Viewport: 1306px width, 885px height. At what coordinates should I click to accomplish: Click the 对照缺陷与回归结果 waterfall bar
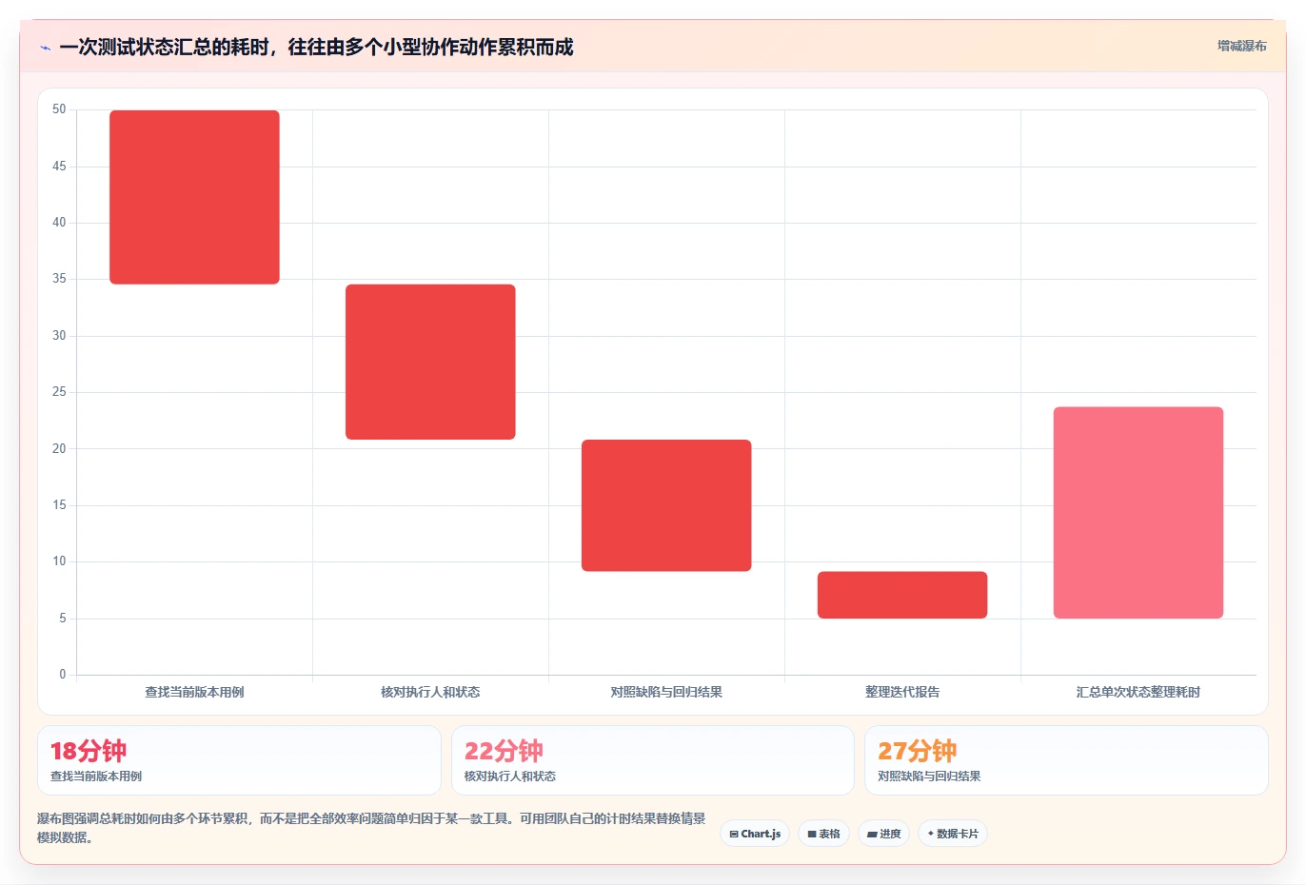point(666,505)
